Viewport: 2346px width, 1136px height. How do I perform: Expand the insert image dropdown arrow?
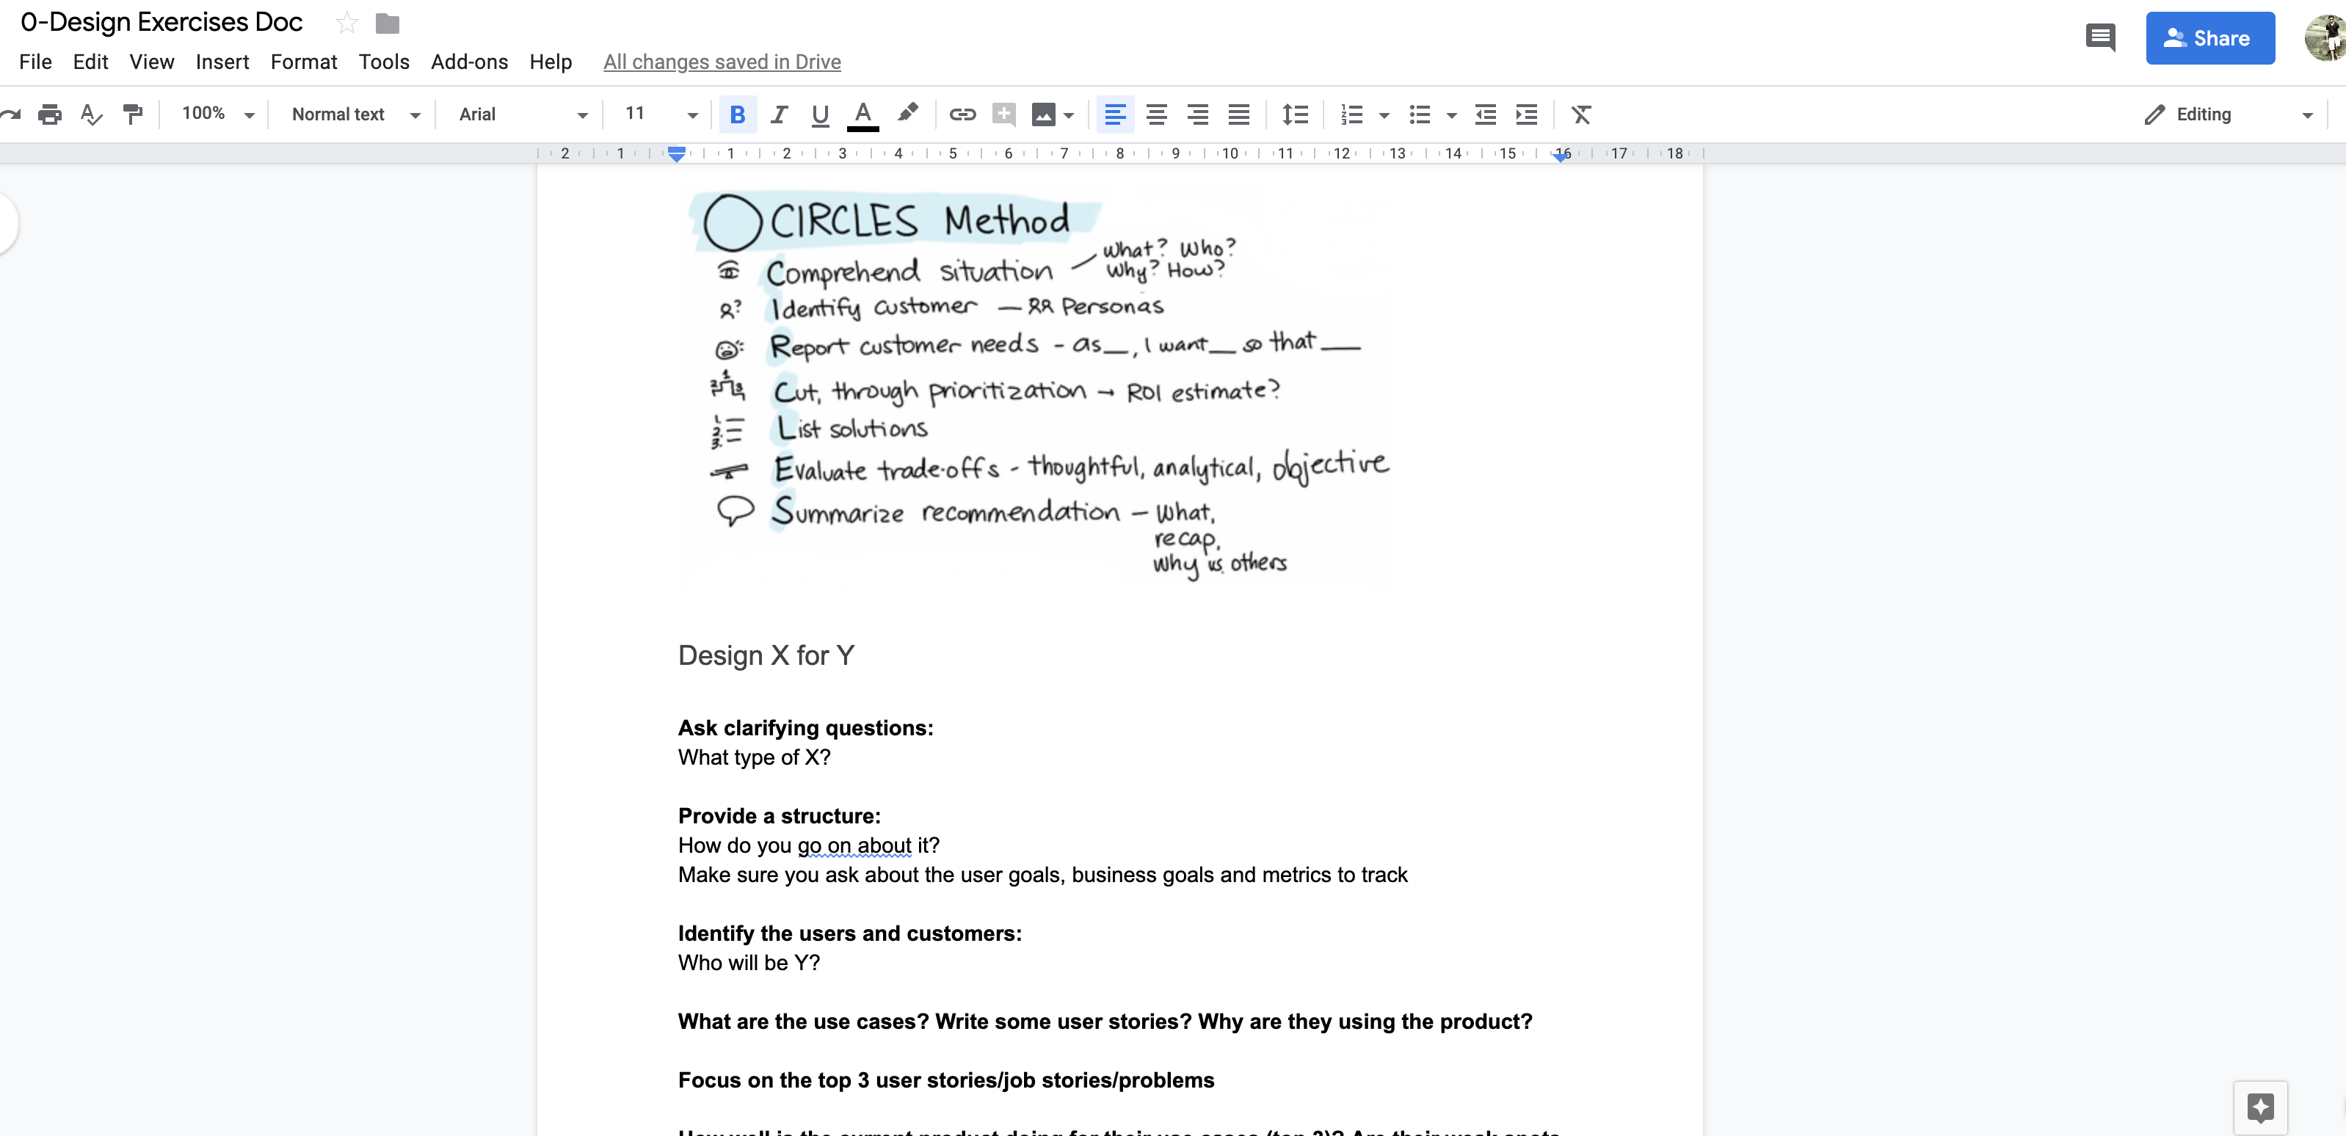pos(1069,116)
